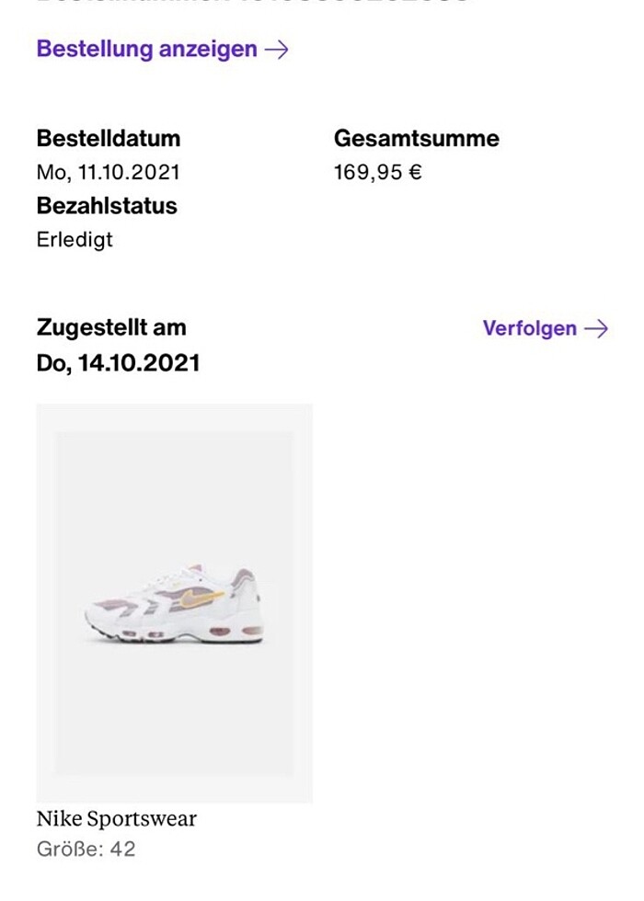Click the Zugestellt am heading
This screenshot has height=901, width=644.
coord(110,327)
